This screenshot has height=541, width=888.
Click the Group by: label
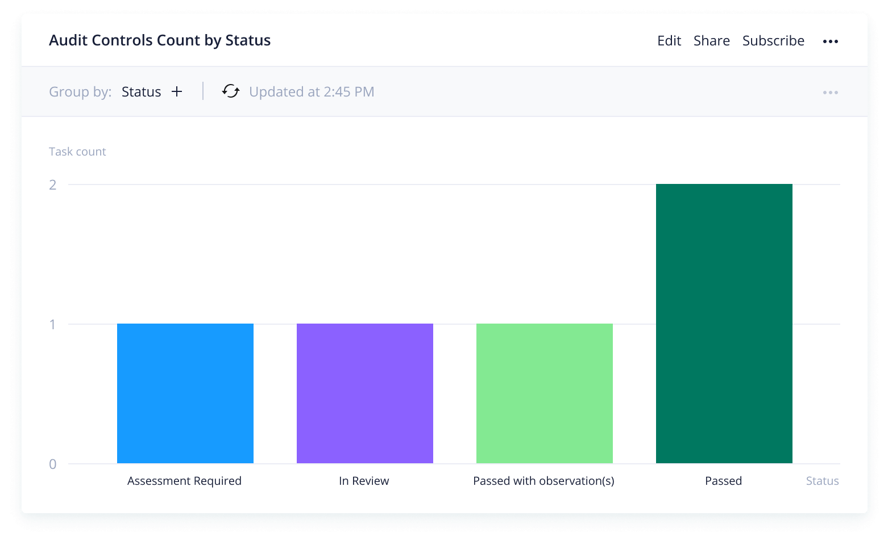[x=80, y=92]
